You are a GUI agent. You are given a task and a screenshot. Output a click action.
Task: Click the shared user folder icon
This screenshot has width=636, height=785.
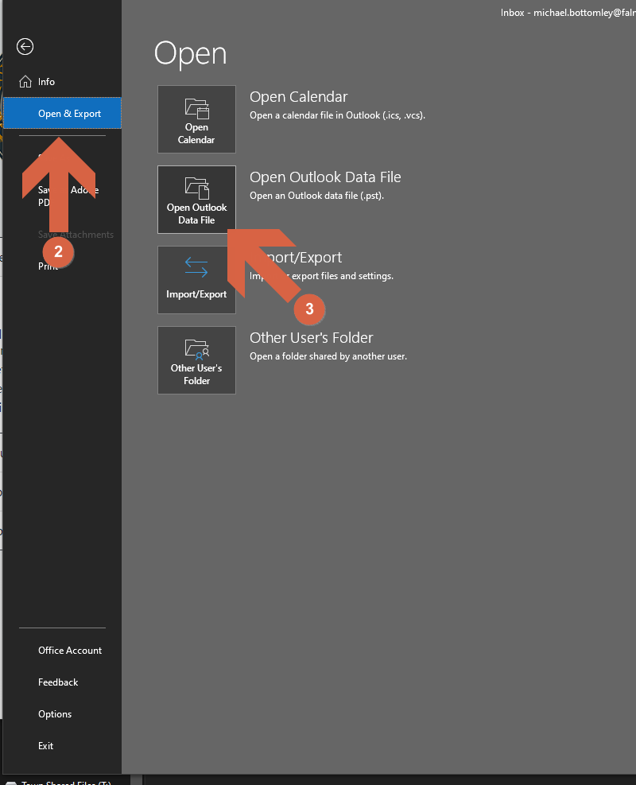[196, 349]
